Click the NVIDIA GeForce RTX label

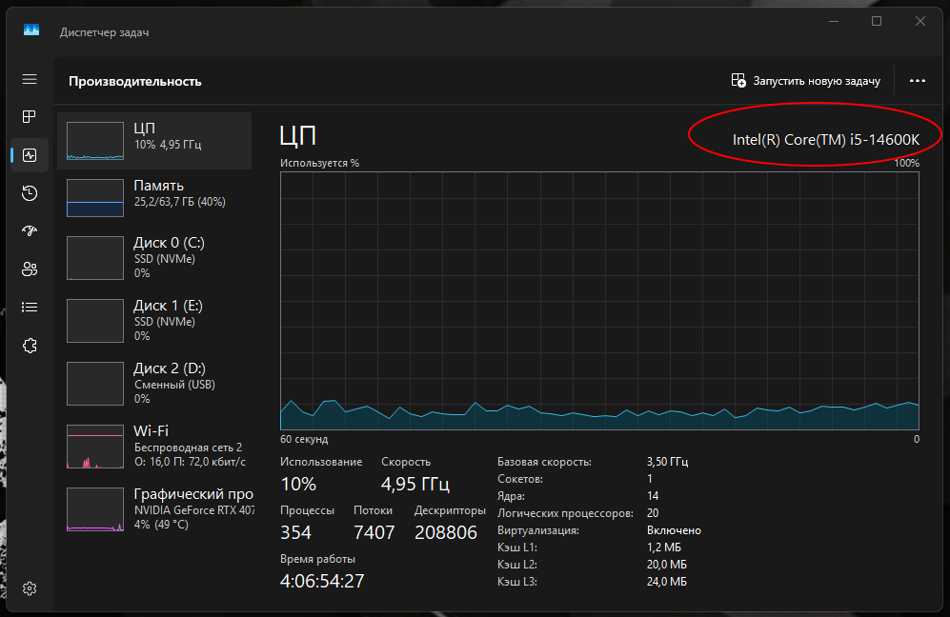(x=193, y=509)
